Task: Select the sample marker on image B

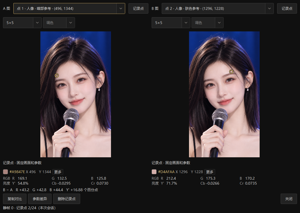Action: click(231, 72)
